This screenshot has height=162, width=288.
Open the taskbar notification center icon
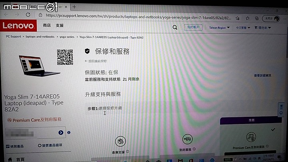(280, 158)
